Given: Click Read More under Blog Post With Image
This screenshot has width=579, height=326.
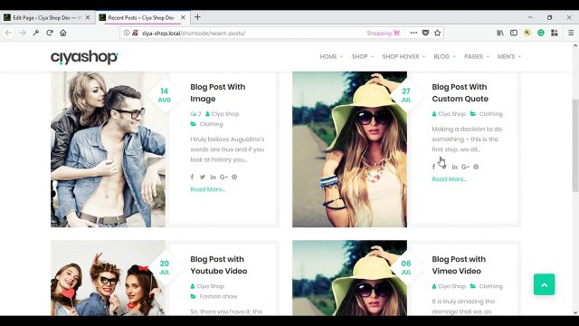Looking at the screenshot, I should (207, 189).
